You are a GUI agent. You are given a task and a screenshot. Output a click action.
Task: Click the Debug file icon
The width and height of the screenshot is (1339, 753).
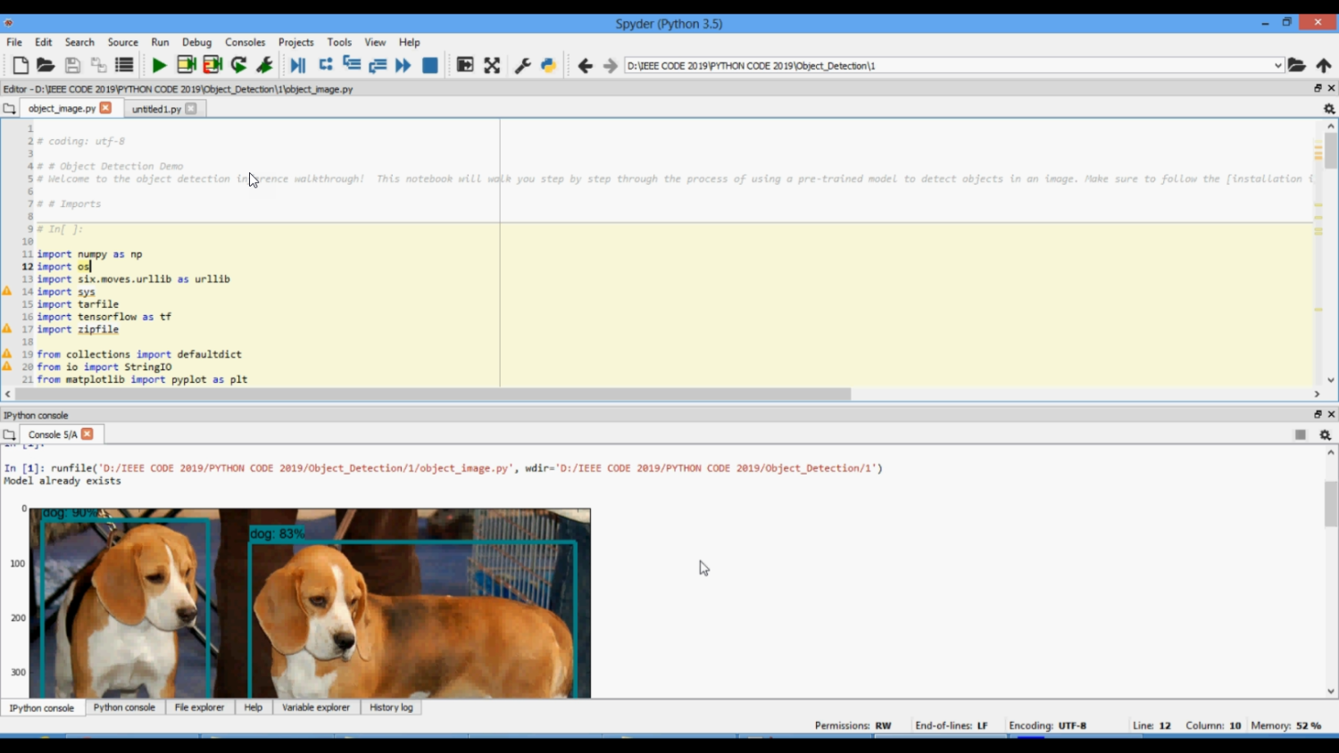[x=297, y=65]
